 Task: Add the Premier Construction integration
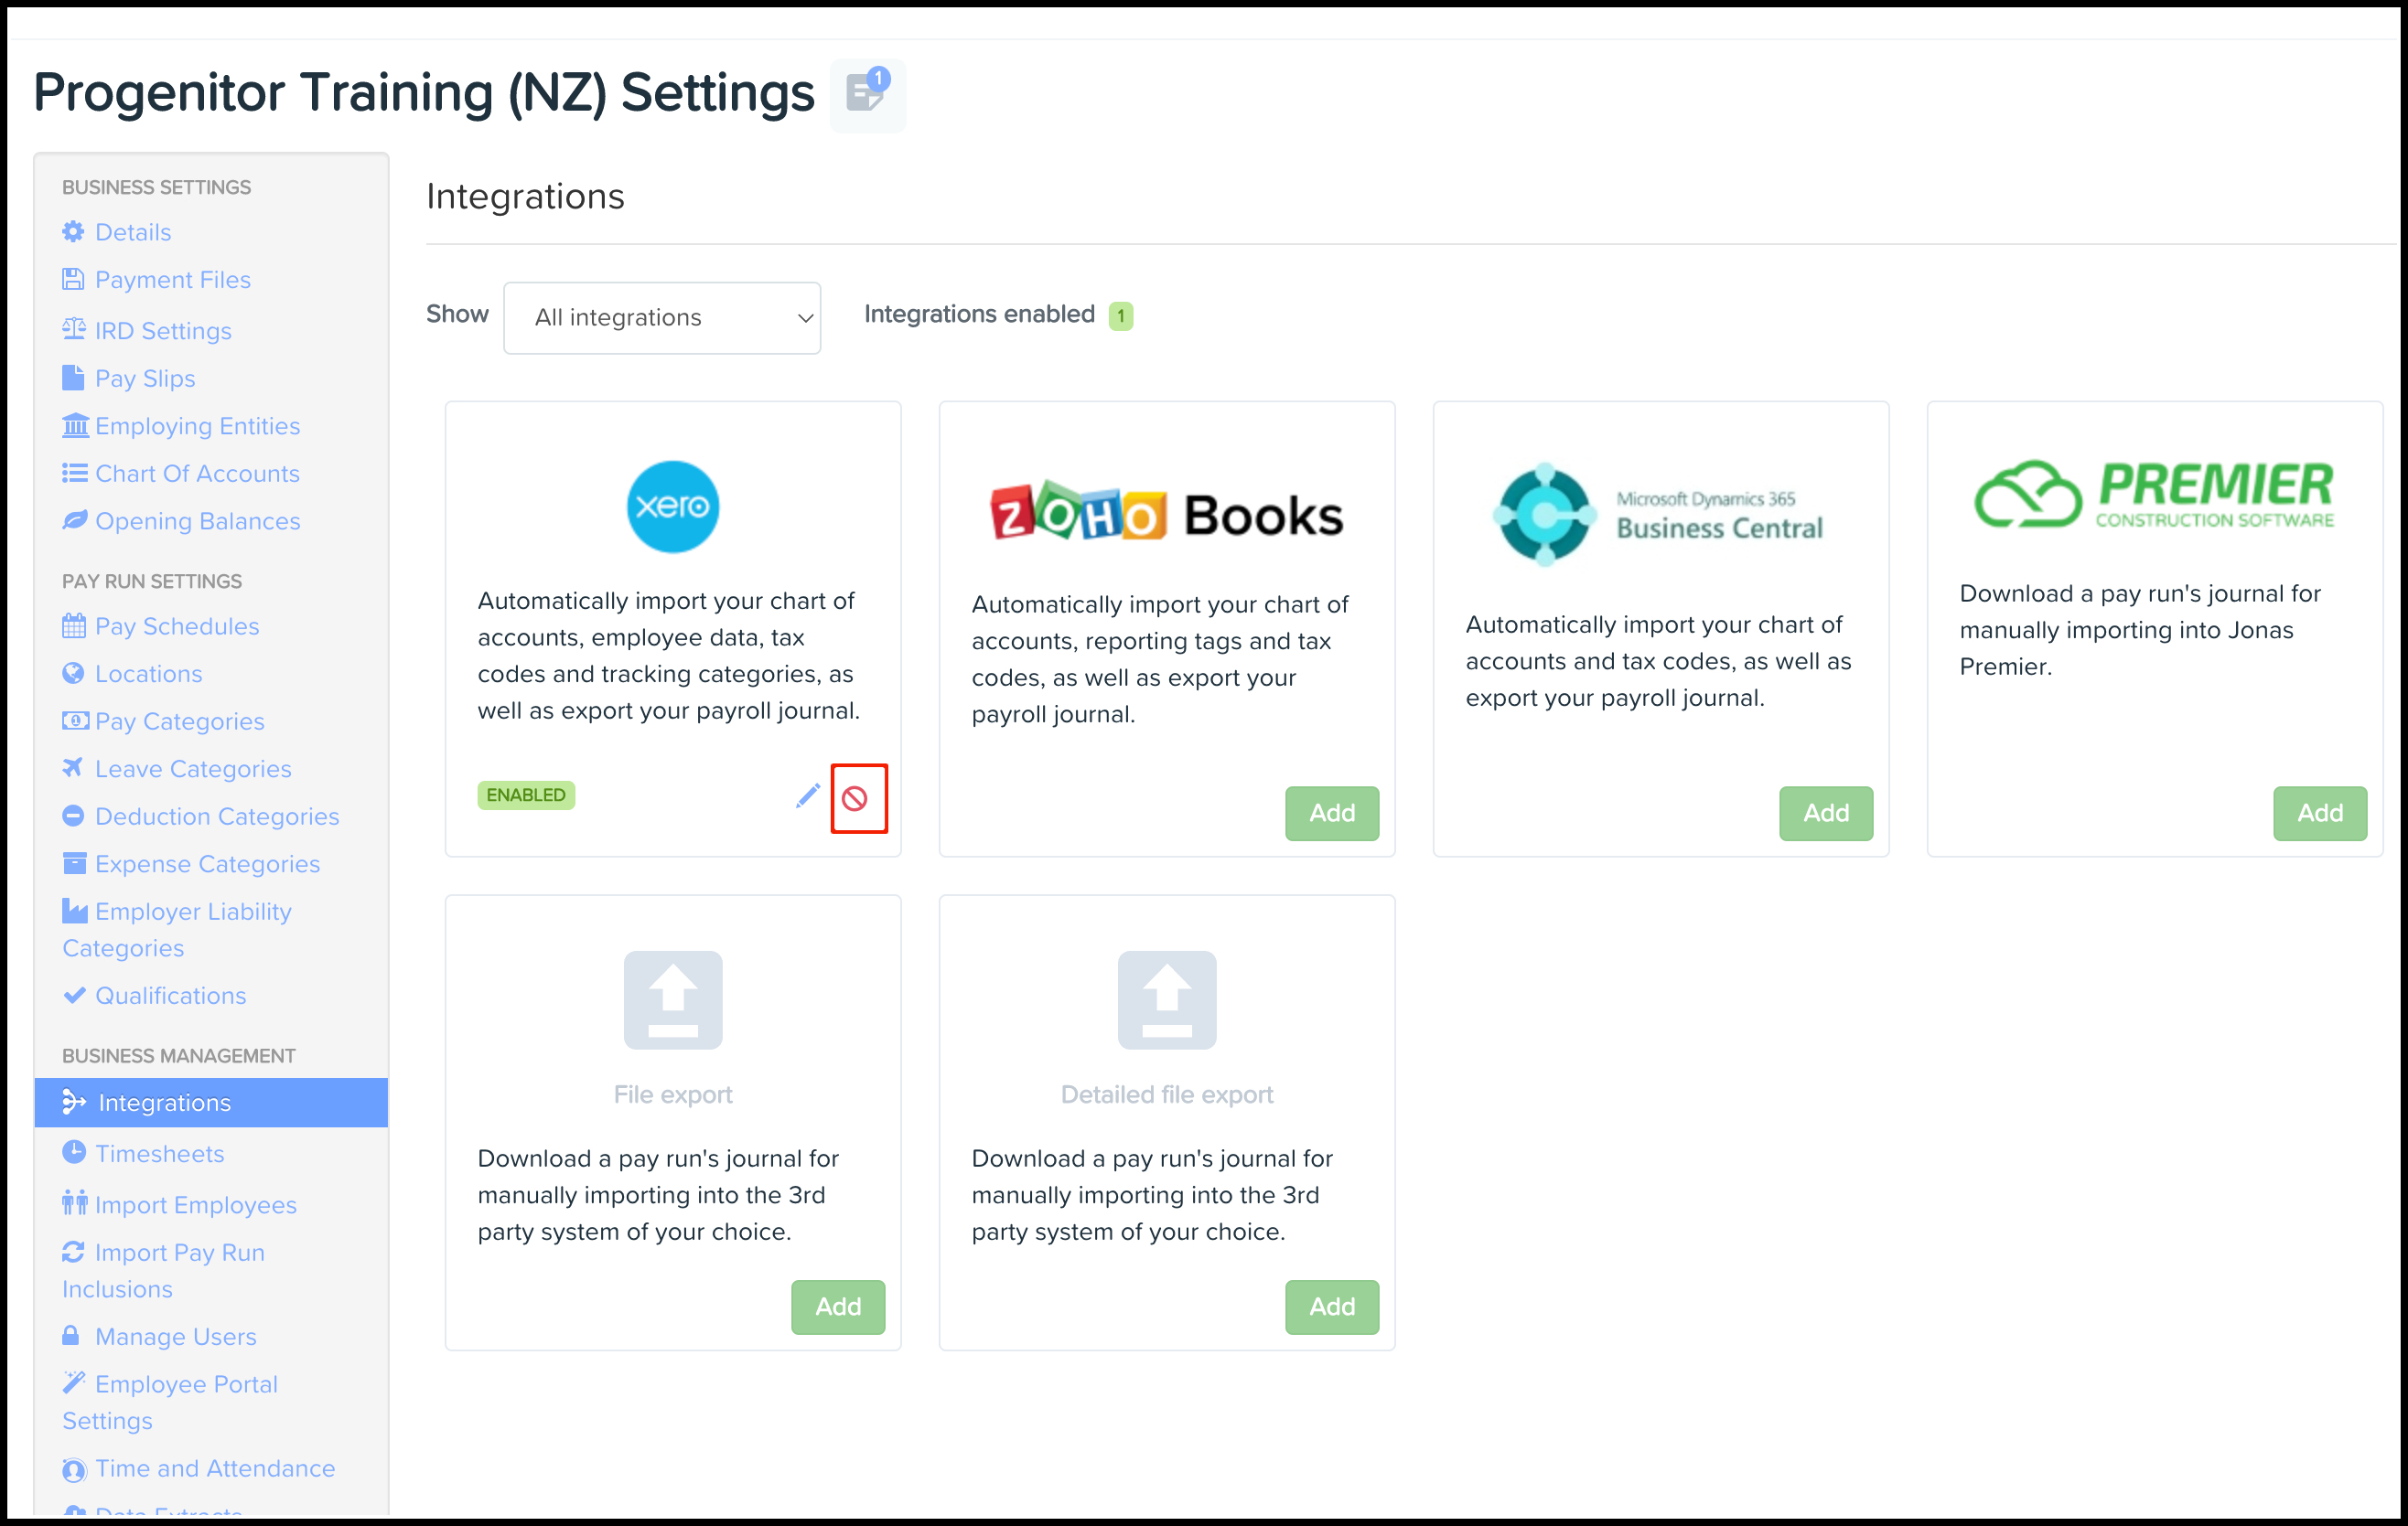(x=2320, y=814)
